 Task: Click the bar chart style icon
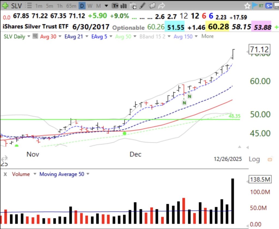click(124, 5)
